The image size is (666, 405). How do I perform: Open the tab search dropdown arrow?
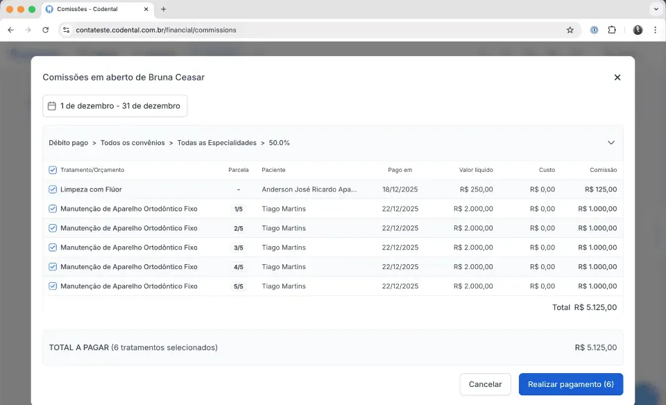click(656, 9)
